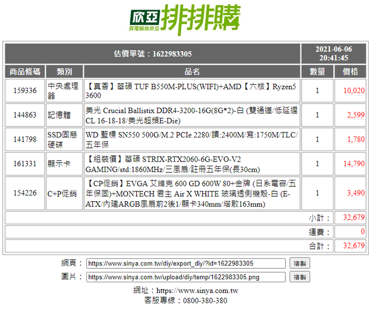The height and width of the screenshot is (310, 377).
Task: Click the image URL input field
Action: (186, 277)
